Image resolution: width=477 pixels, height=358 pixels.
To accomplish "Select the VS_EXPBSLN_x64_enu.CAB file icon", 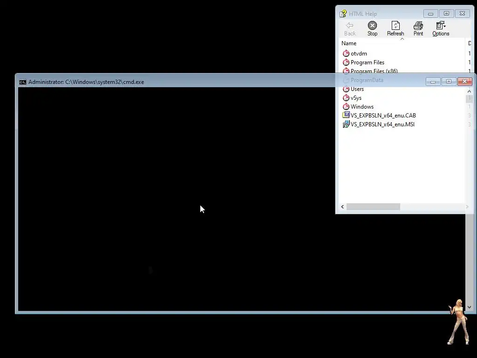I will click(x=346, y=115).
